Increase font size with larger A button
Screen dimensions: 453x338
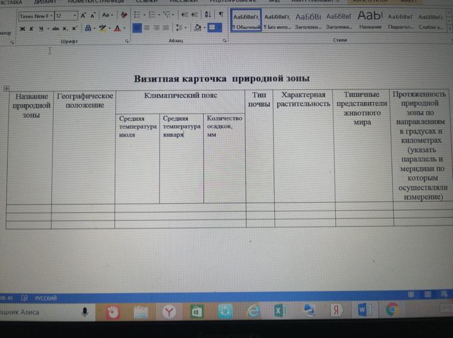click(83, 16)
